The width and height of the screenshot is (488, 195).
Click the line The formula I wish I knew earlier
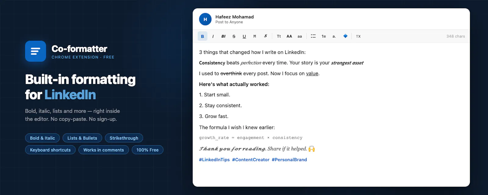coord(237,127)
